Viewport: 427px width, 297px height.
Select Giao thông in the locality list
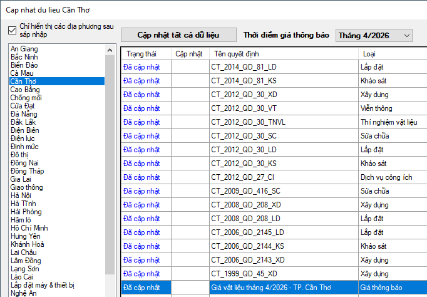tap(26, 187)
